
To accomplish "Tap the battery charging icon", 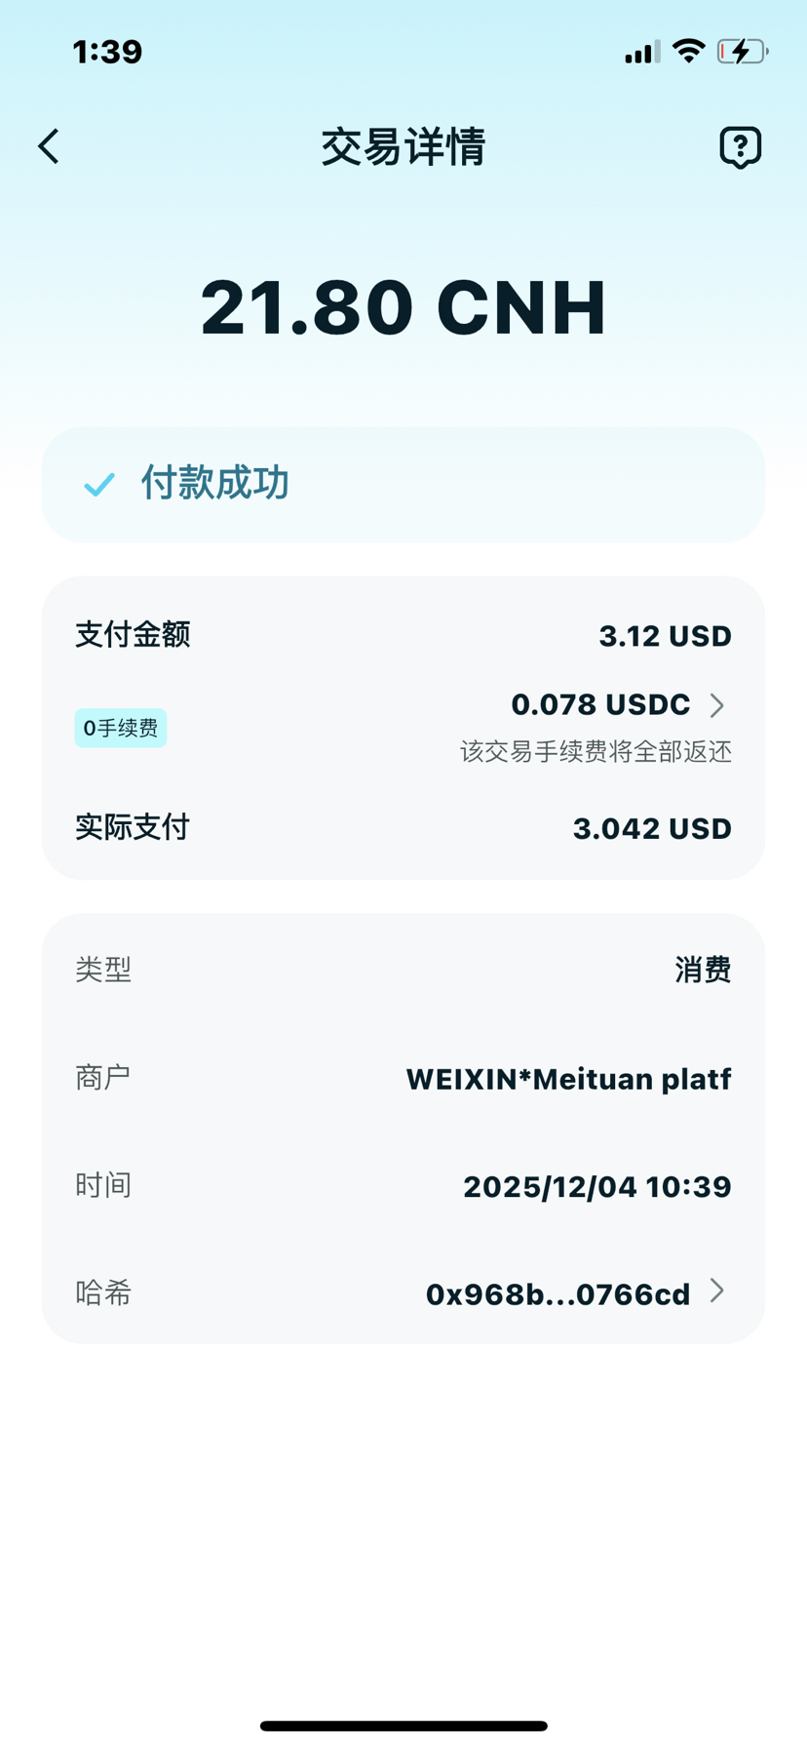I will pos(742,51).
